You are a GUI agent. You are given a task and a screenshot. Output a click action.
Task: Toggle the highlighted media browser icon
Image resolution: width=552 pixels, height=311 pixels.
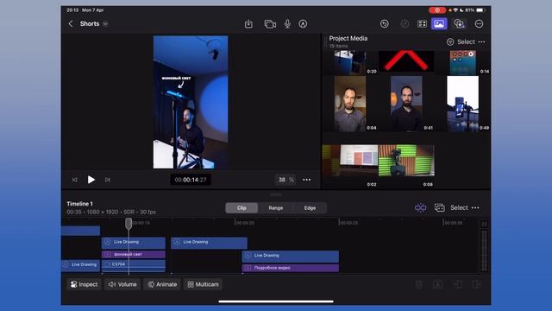pos(439,24)
